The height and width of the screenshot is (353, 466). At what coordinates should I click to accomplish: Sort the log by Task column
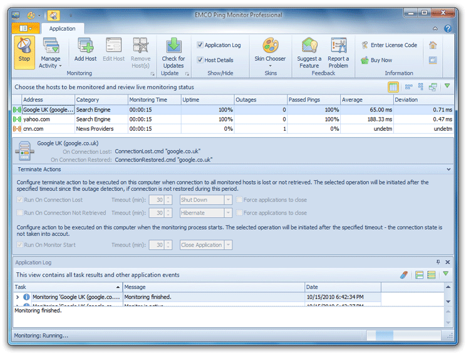point(68,287)
